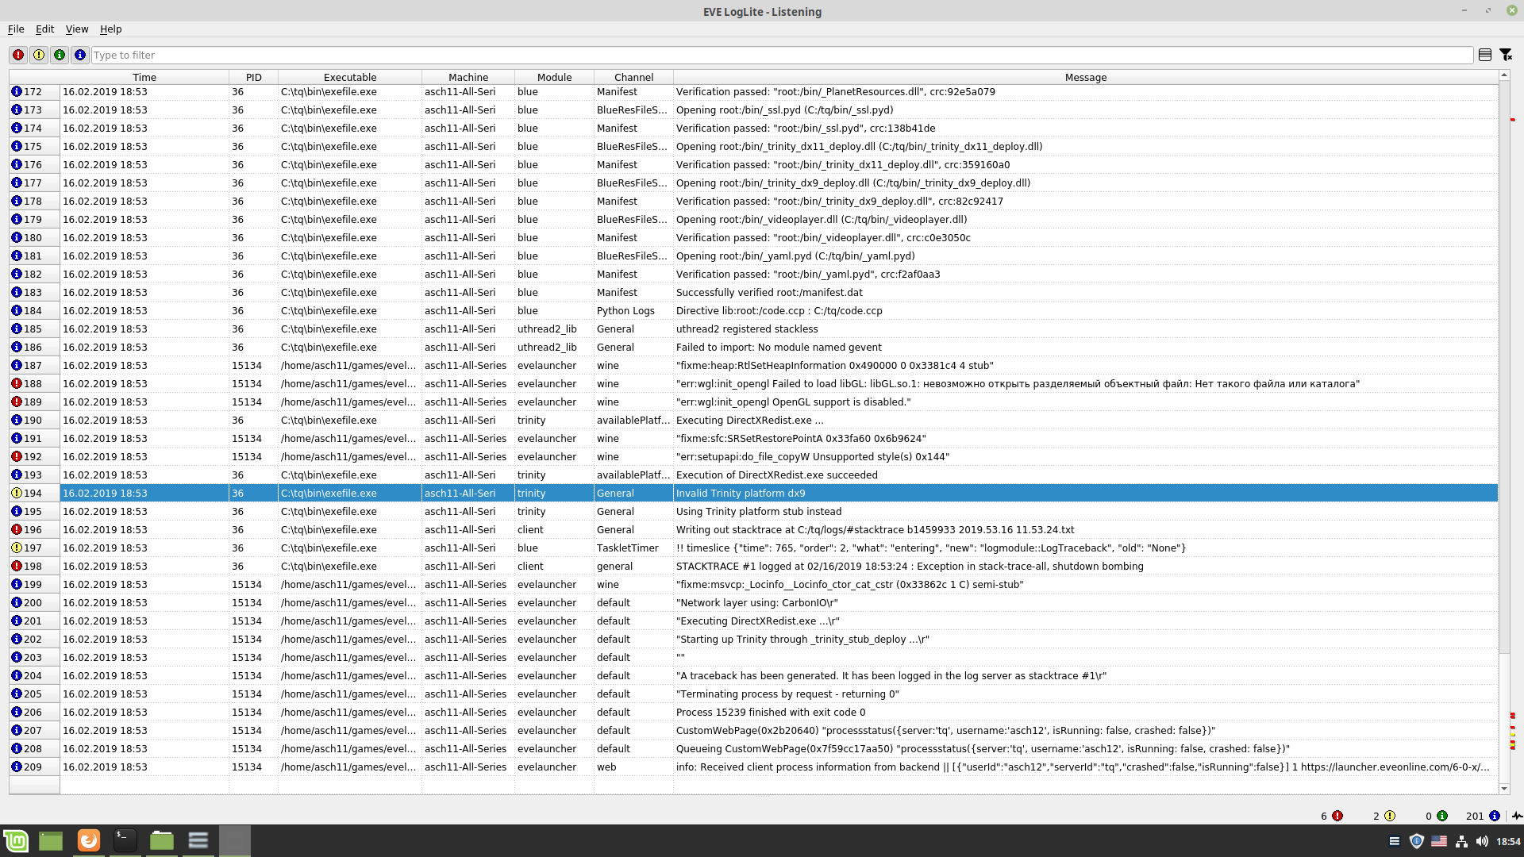Click the Type to filter field

point(782,55)
